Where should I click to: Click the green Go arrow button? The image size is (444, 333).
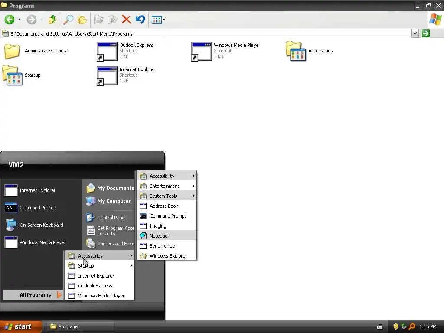click(x=426, y=33)
